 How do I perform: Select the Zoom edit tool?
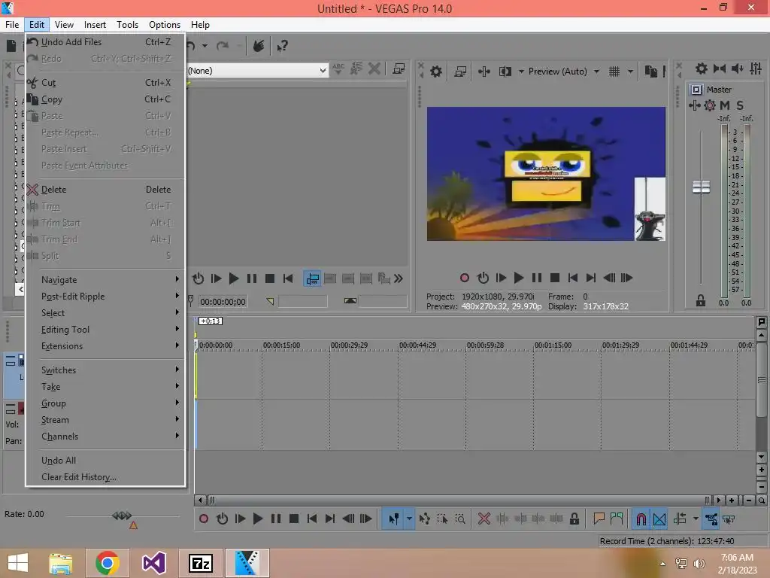(x=460, y=519)
